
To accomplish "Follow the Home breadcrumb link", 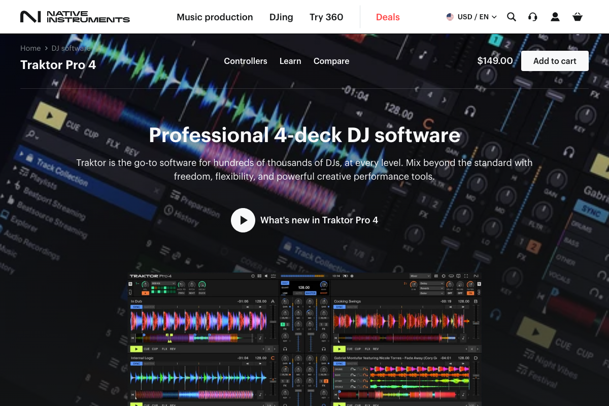I will click(x=30, y=48).
